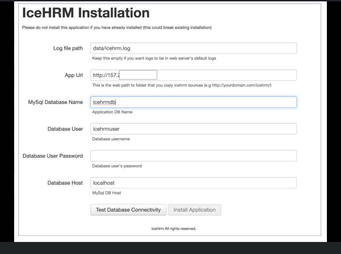341x254 pixels.
Task: Click the Log file path input field
Action: [193, 48]
